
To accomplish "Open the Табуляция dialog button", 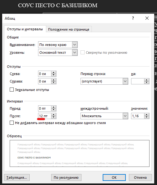I will [17, 177].
